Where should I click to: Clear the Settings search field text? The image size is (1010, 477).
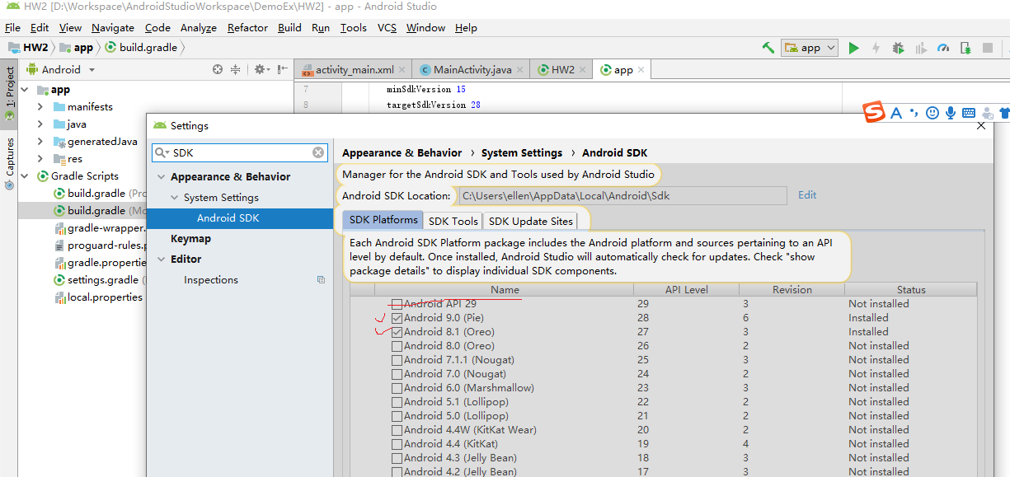[318, 152]
